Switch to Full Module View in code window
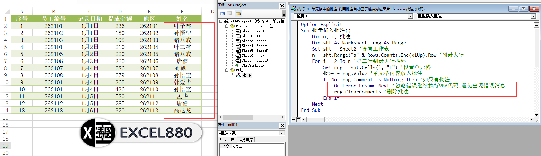 pyautogui.click(x=299, y=119)
